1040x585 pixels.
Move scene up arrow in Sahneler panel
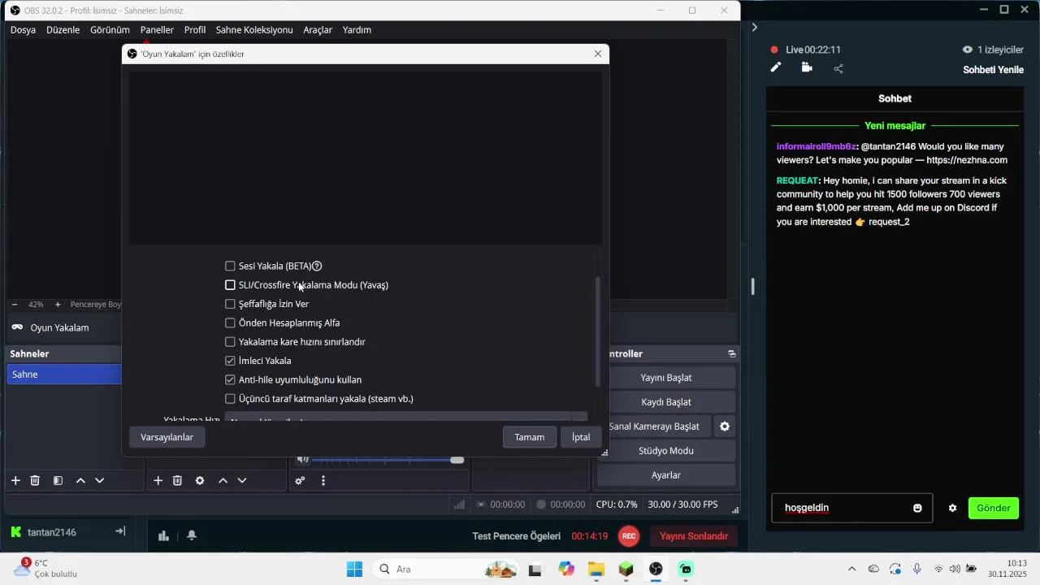80,480
